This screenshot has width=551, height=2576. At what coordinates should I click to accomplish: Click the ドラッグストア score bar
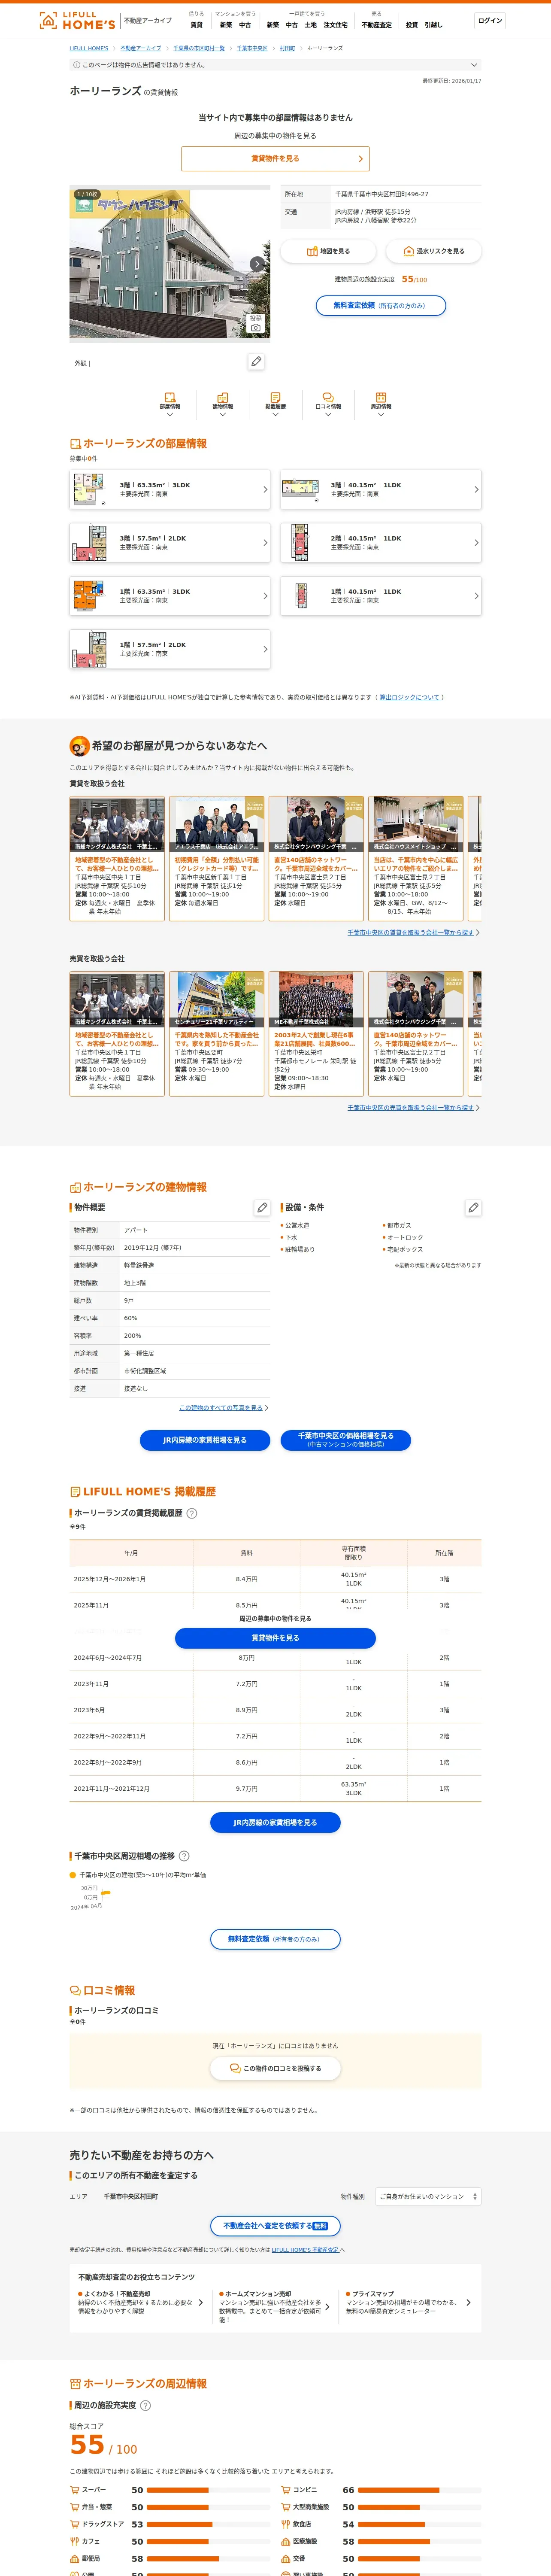209,2524
